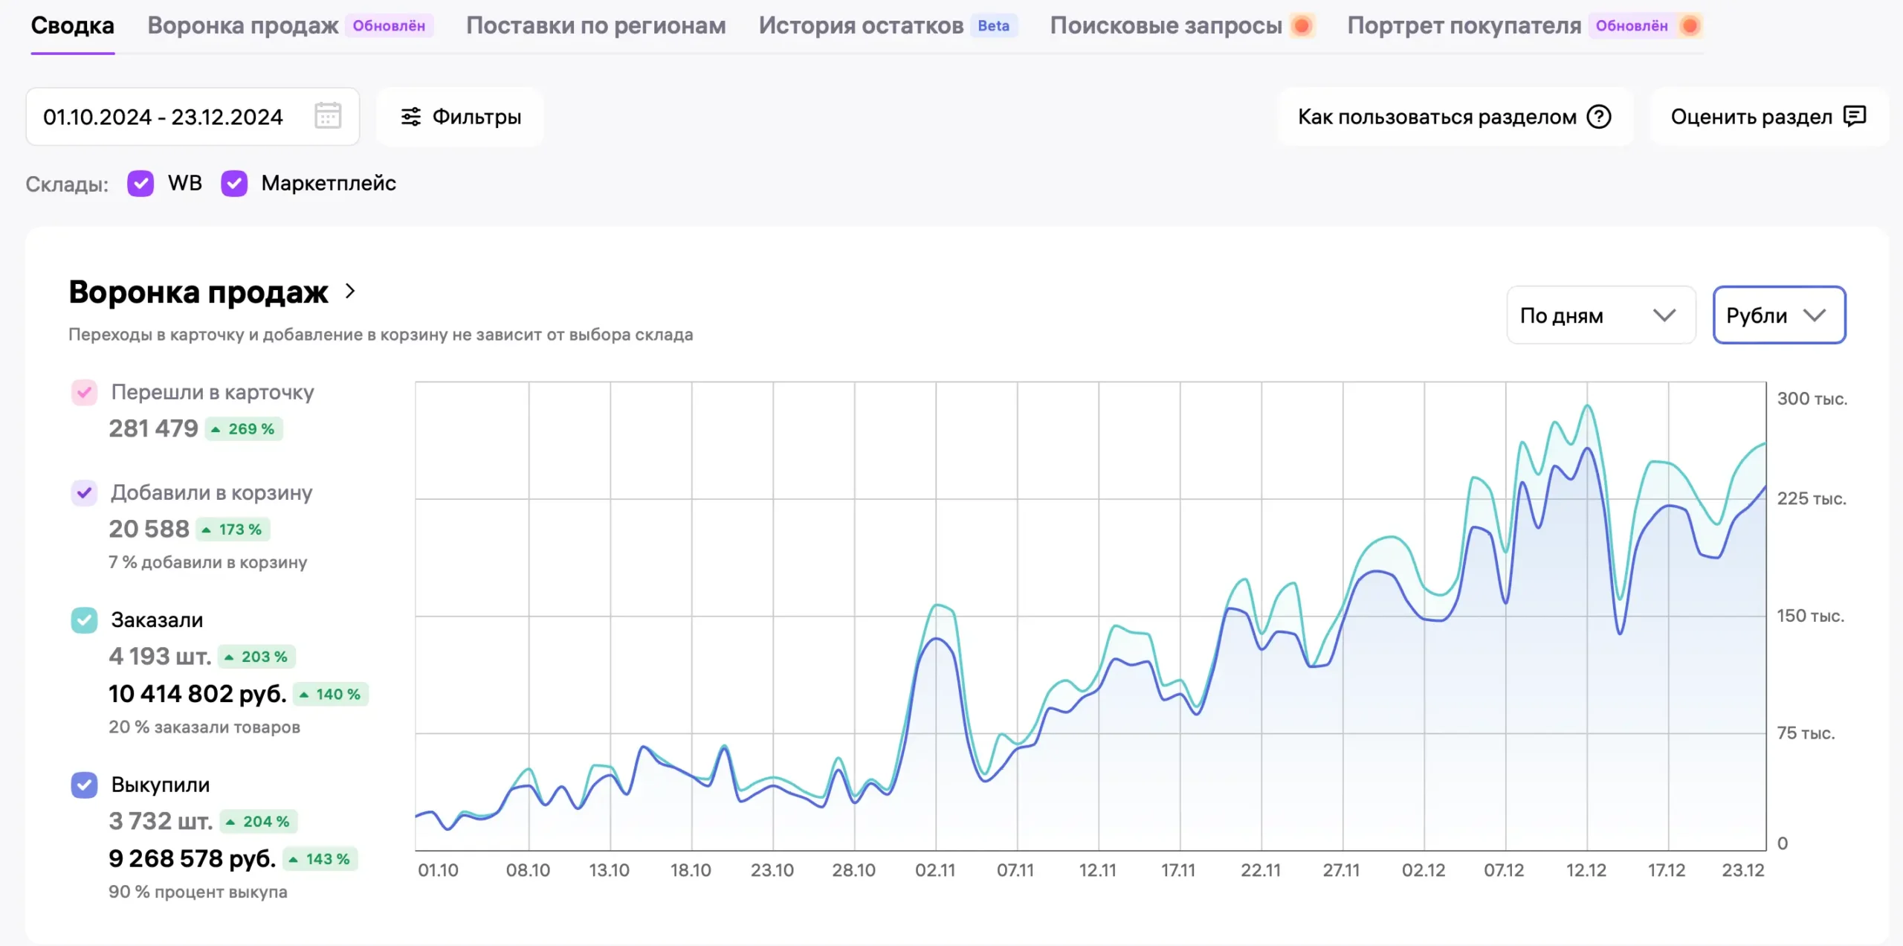Open the Воронка продаж tab
This screenshot has width=1903, height=946.
[243, 26]
